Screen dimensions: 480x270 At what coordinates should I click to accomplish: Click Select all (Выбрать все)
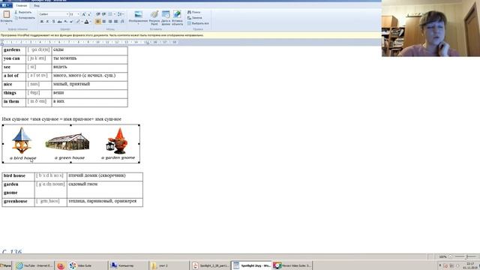[x=198, y=23]
